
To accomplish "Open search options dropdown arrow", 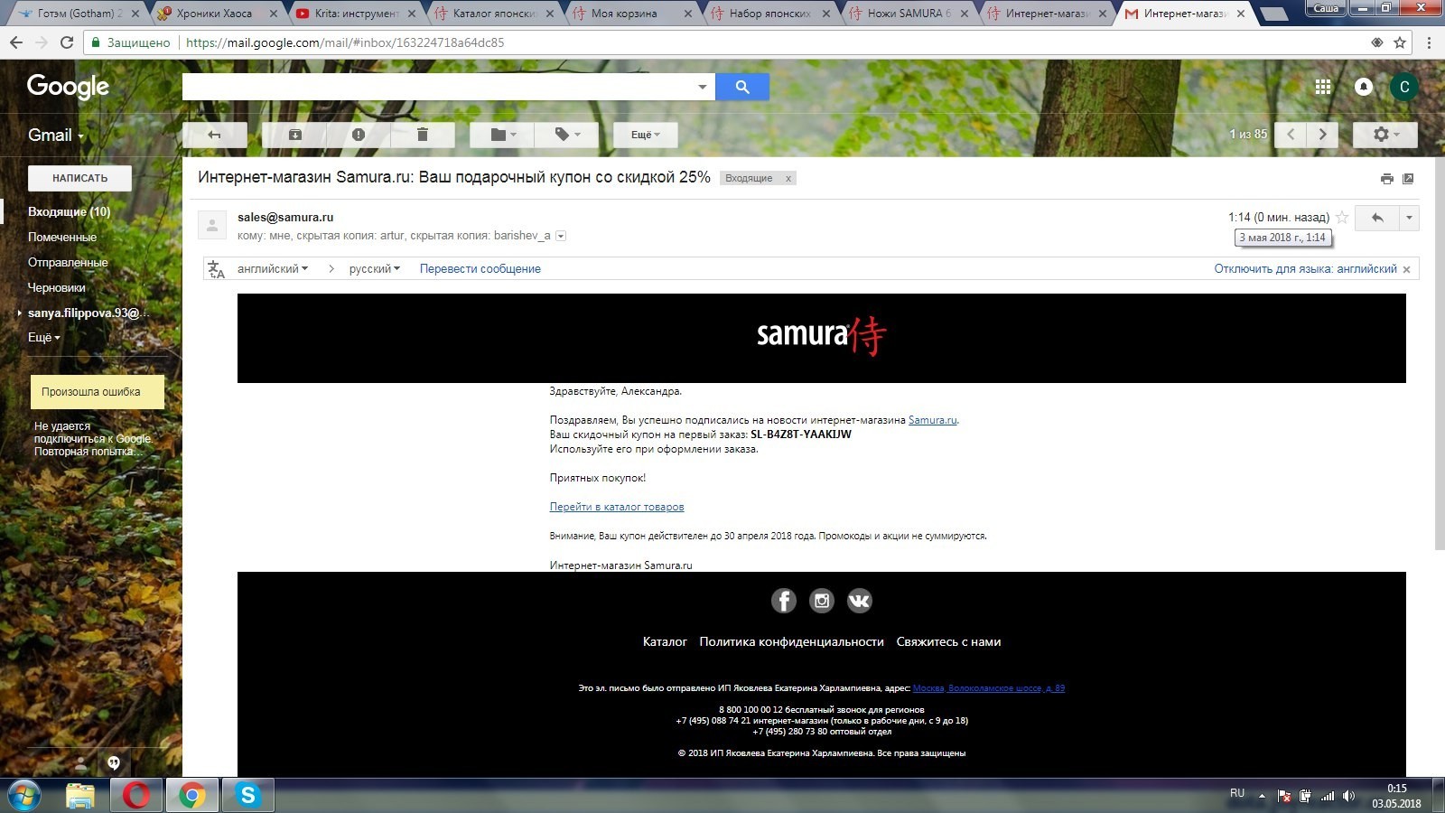I will 702,87.
